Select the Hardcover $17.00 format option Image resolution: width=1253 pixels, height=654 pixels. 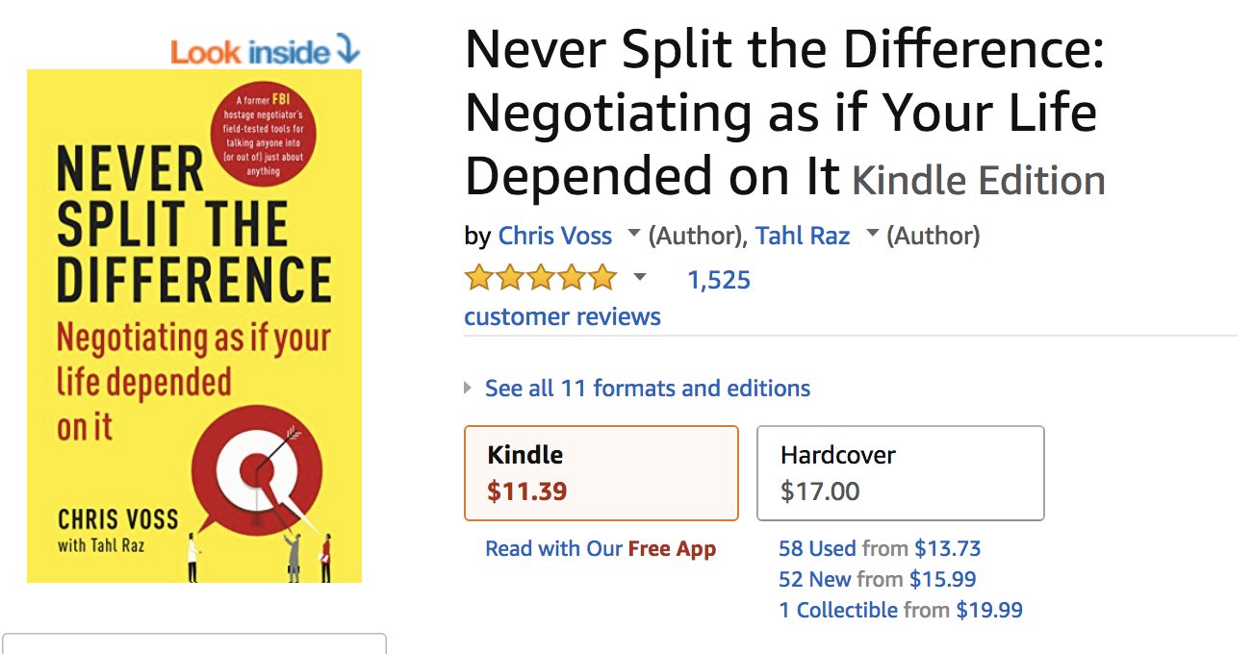(x=900, y=473)
